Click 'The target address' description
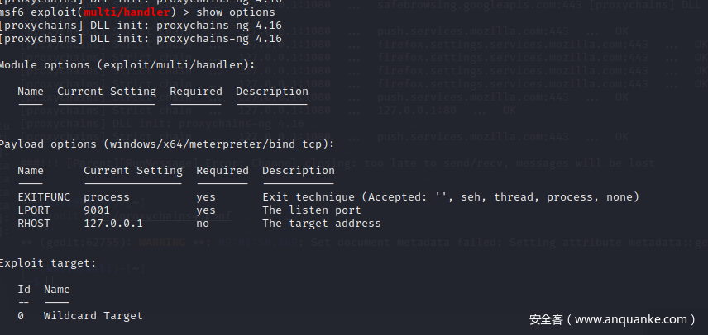 pos(322,224)
